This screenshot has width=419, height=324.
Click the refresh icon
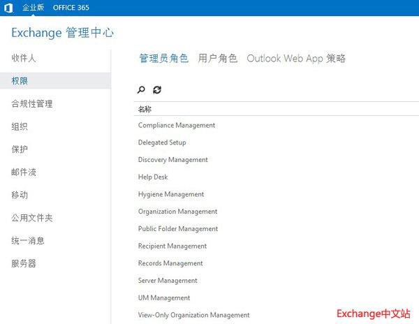click(157, 90)
